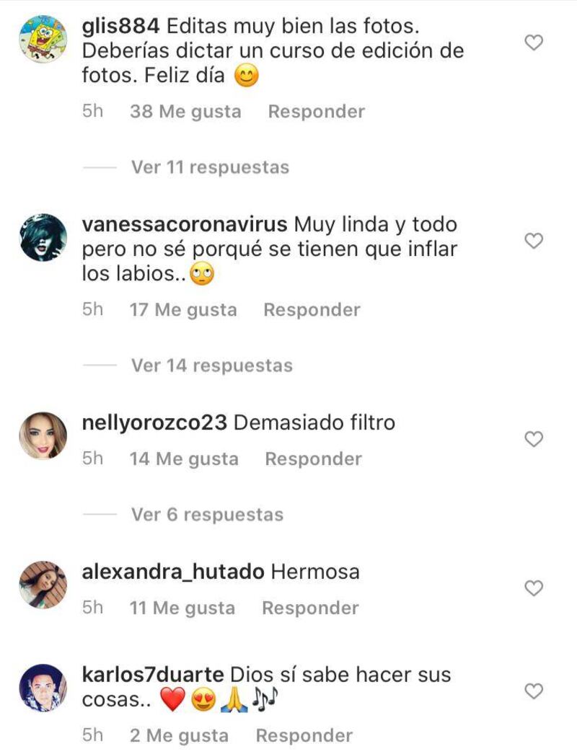Expand Ver 6 respuestas thread

(x=208, y=515)
